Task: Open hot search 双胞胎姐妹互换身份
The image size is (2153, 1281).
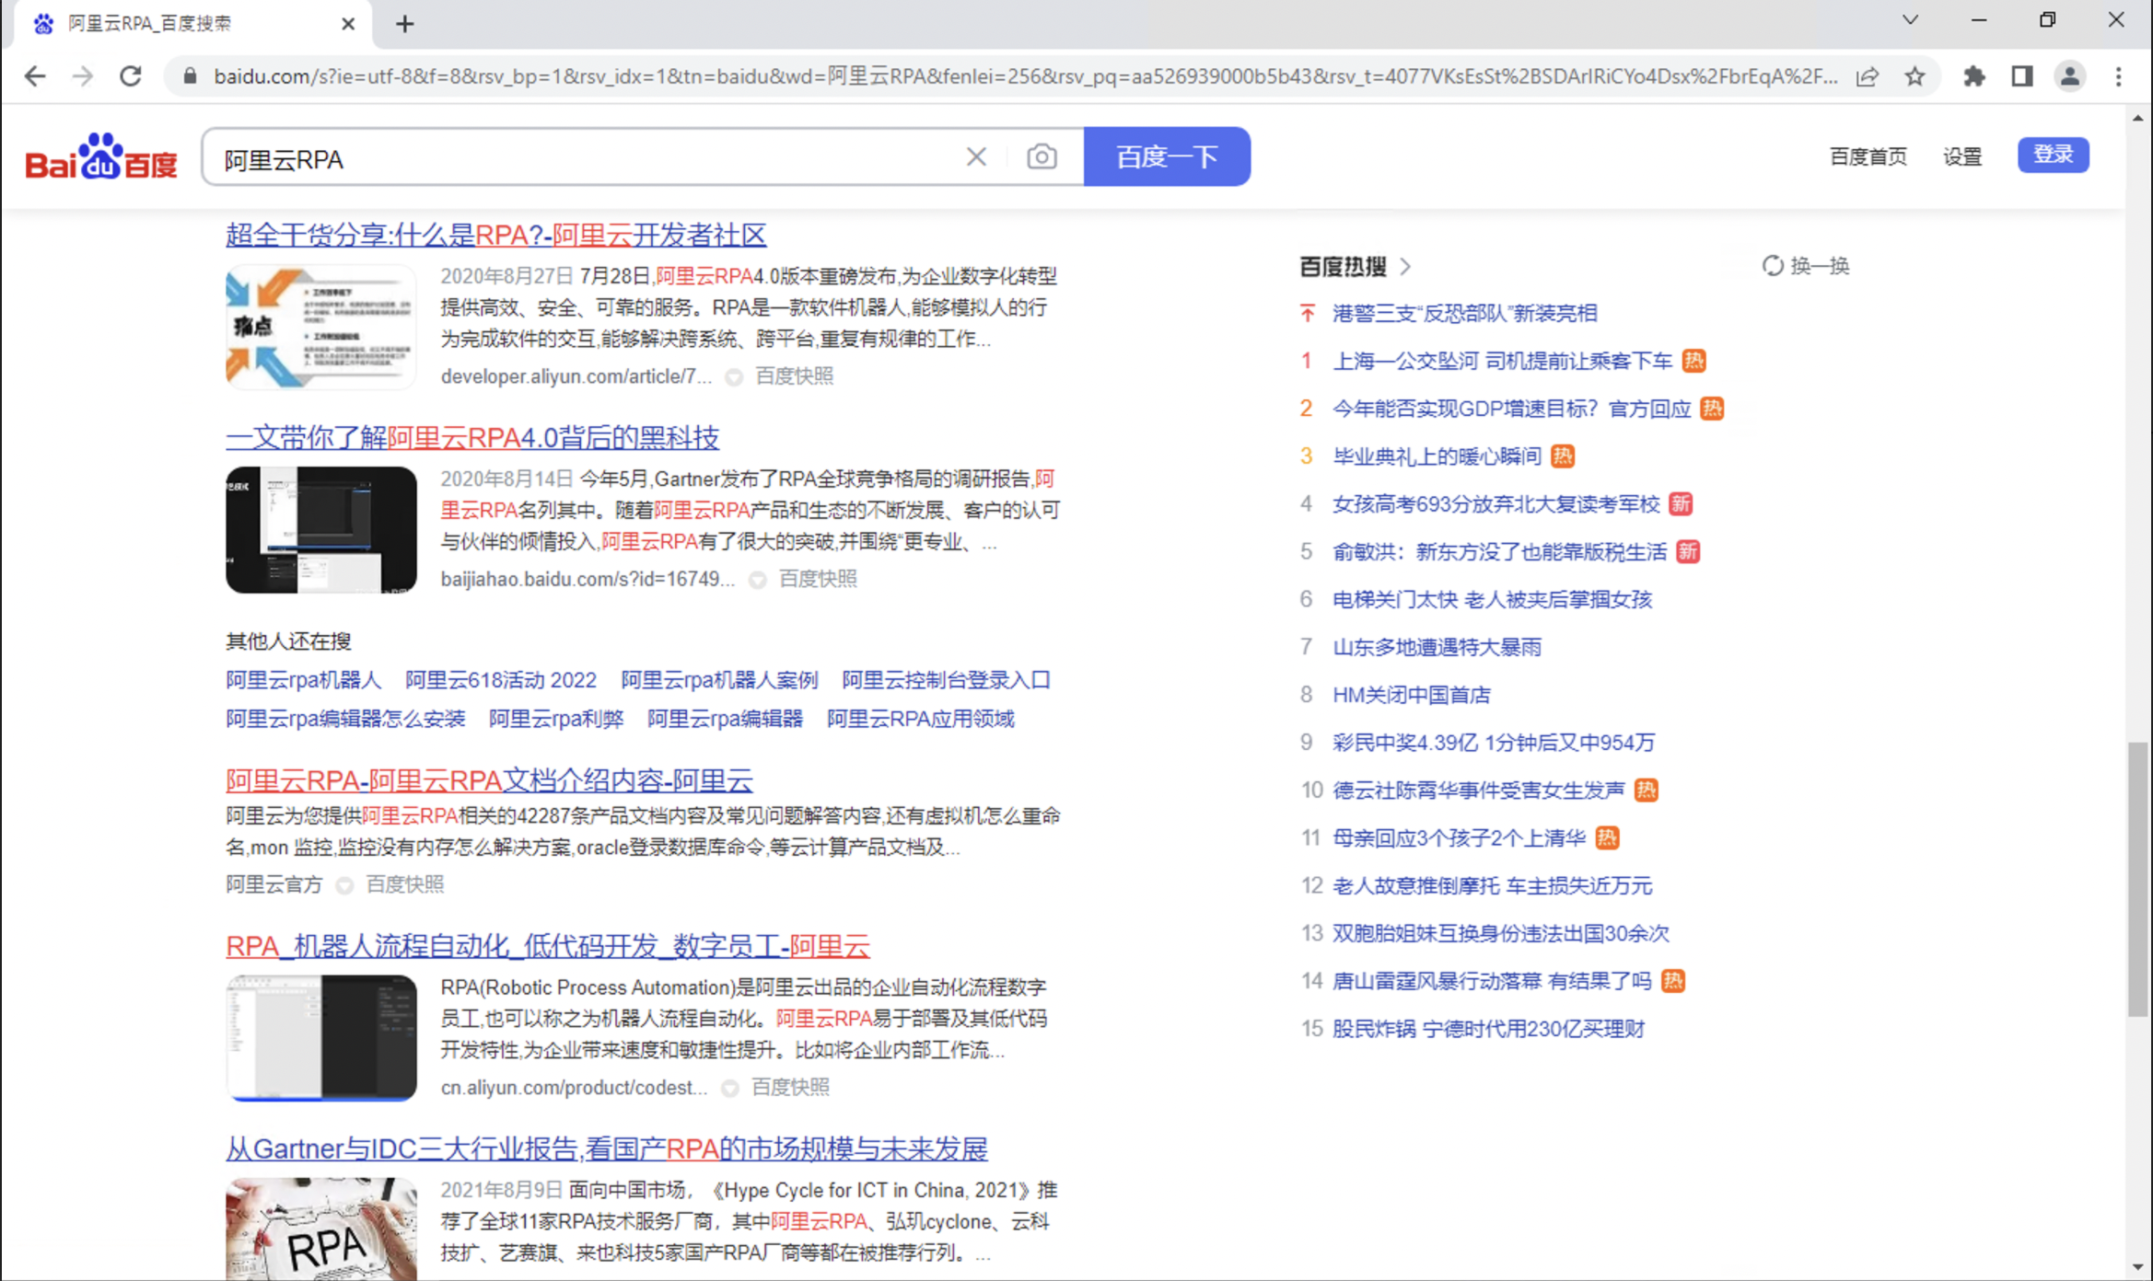Action: (1501, 934)
